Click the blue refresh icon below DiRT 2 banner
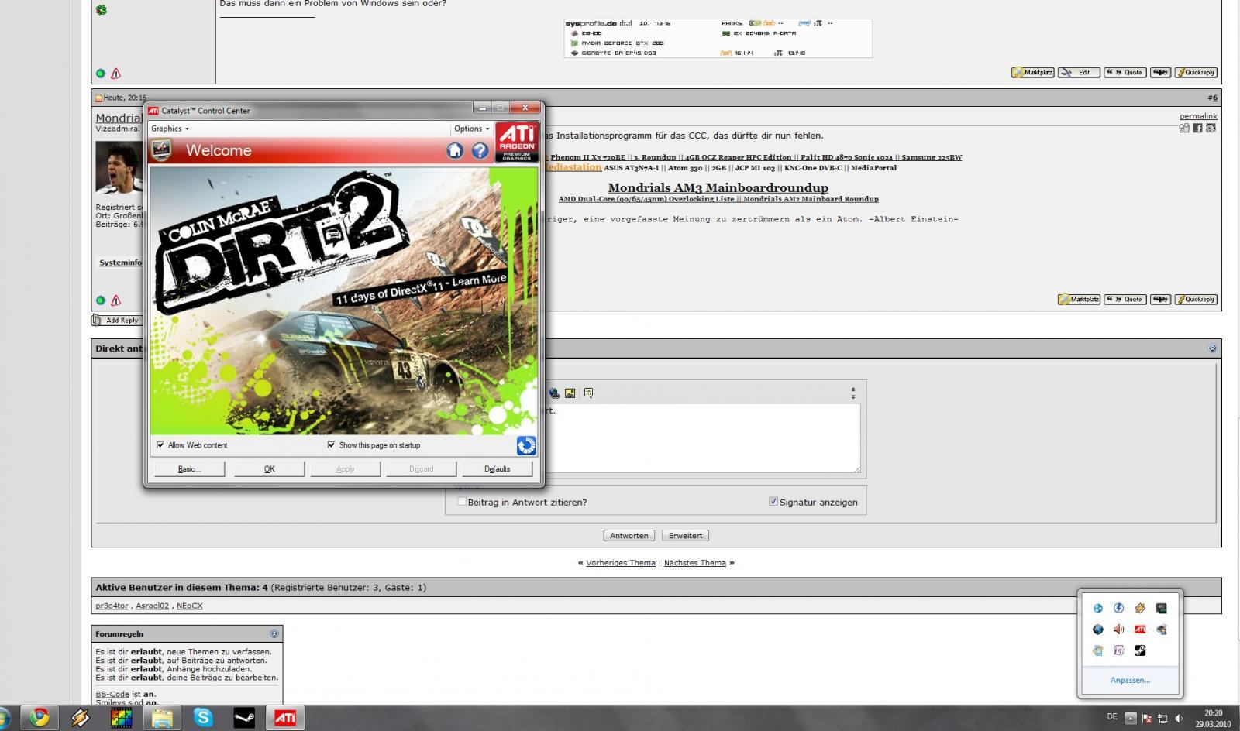This screenshot has height=731, width=1240. coord(526,445)
